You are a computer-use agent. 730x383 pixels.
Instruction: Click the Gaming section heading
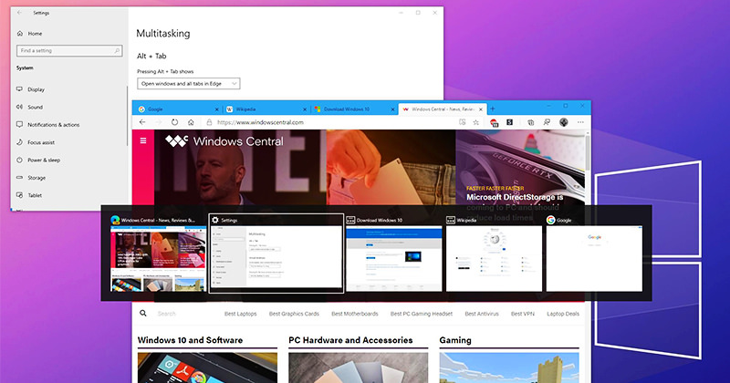click(x=455, y=340)
